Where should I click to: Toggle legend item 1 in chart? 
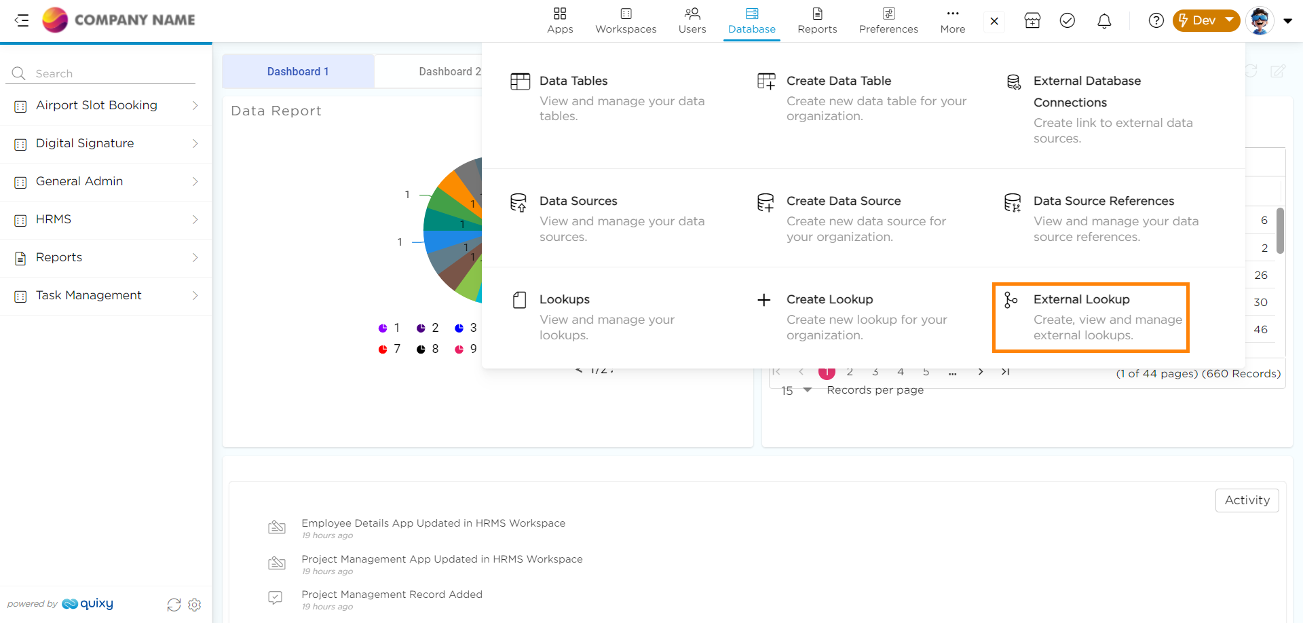(390, 328)
